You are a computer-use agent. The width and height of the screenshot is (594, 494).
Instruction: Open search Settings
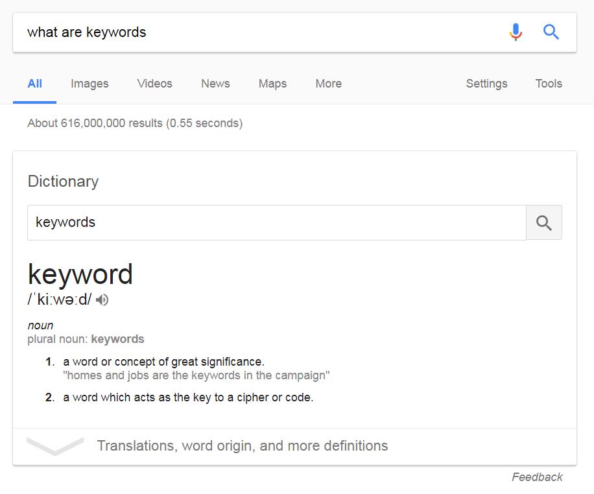[x=486, y=84]
